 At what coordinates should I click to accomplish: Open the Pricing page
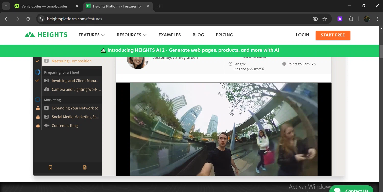224,35
